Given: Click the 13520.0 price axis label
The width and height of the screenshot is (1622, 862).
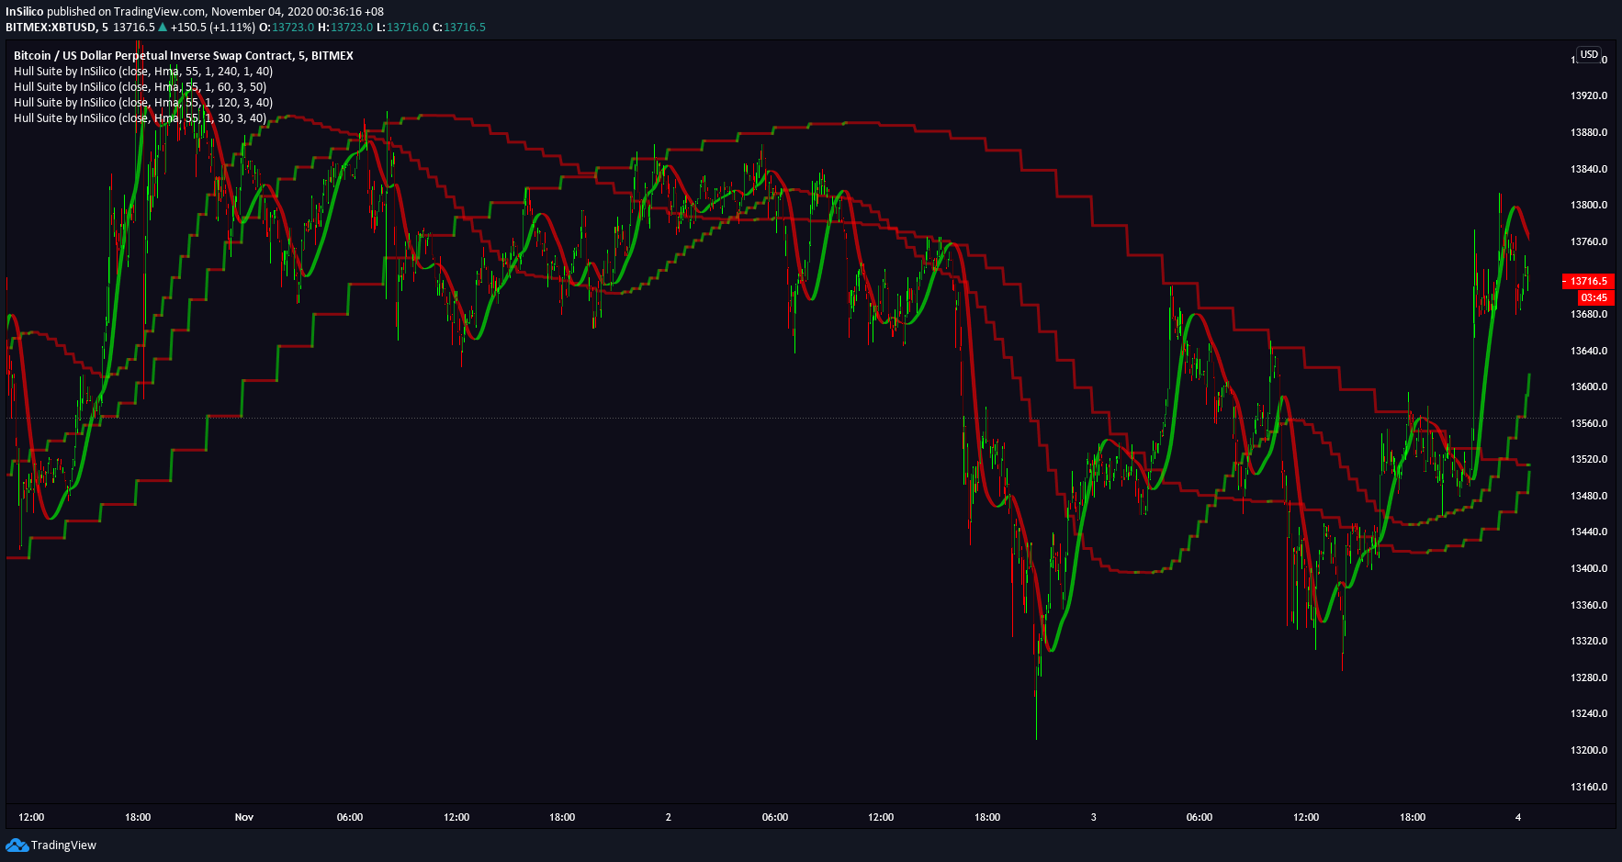Looking at the screenshot, I should coord(1589,459).
